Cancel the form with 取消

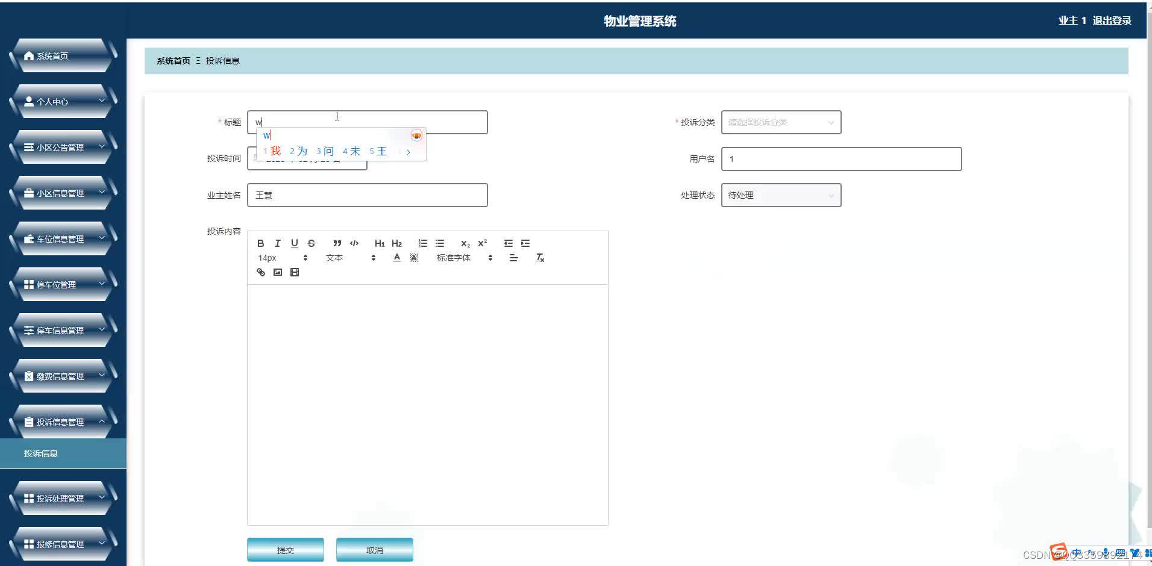[x=374, y=550]
